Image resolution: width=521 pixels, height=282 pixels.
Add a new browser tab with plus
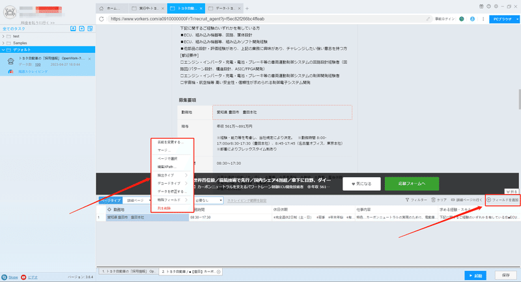tap(247, 8)
